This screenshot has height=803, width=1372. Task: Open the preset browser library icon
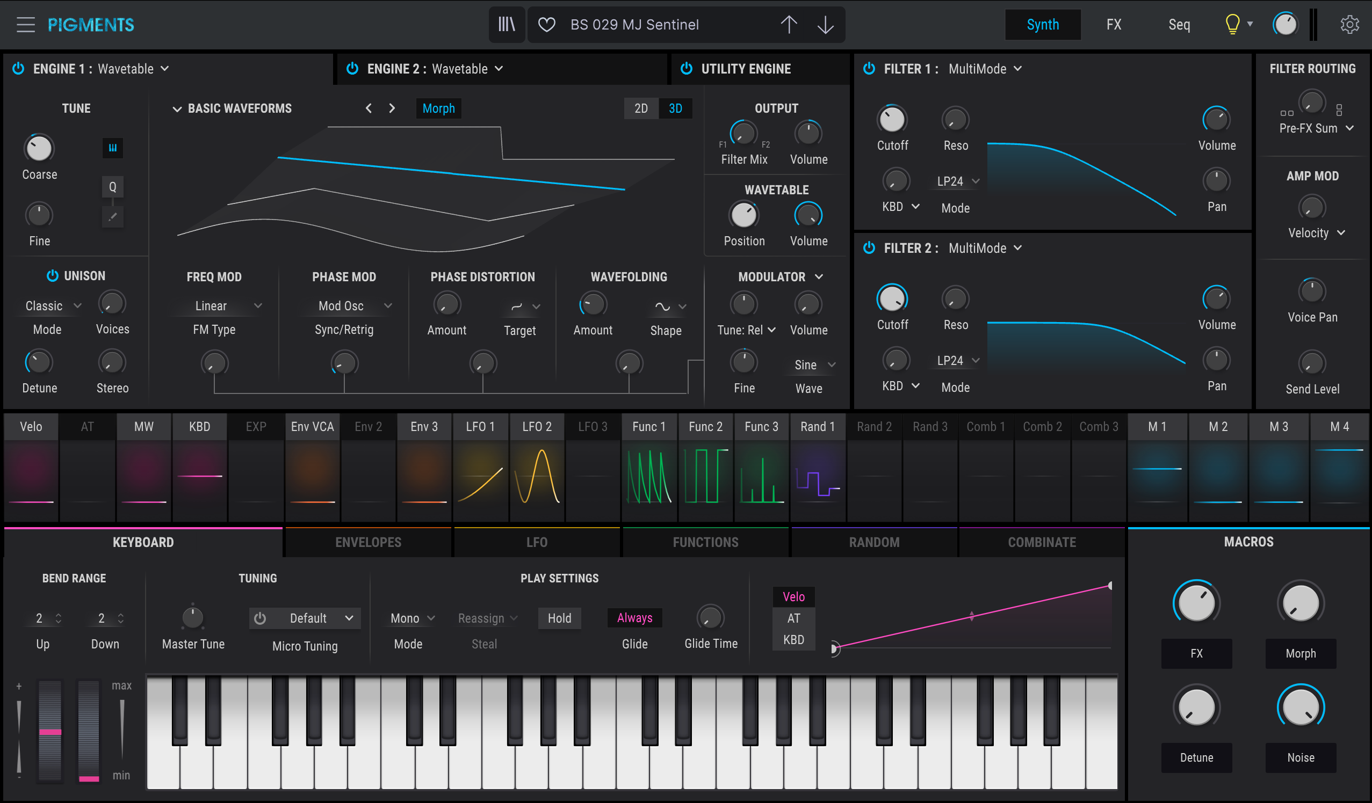[507, 25]
